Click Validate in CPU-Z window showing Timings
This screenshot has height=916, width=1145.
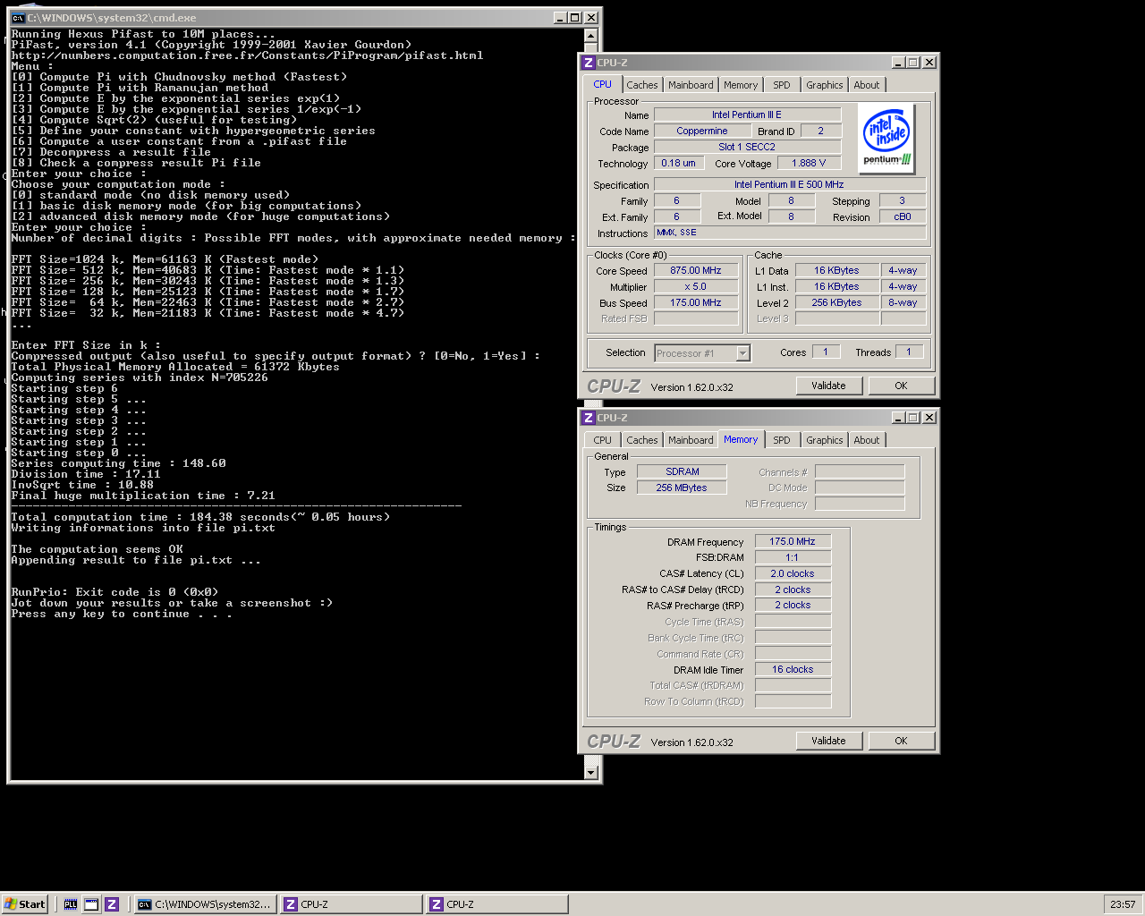828,741
